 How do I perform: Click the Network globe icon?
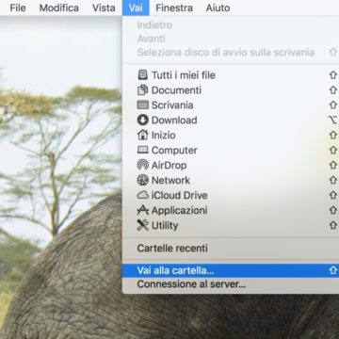[x=143, y=180]
